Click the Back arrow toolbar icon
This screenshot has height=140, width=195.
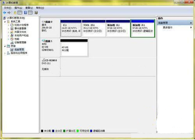pos(5,12)
